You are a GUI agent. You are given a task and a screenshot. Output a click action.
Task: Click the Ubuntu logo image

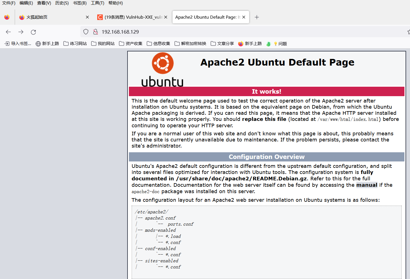[162, 69]
